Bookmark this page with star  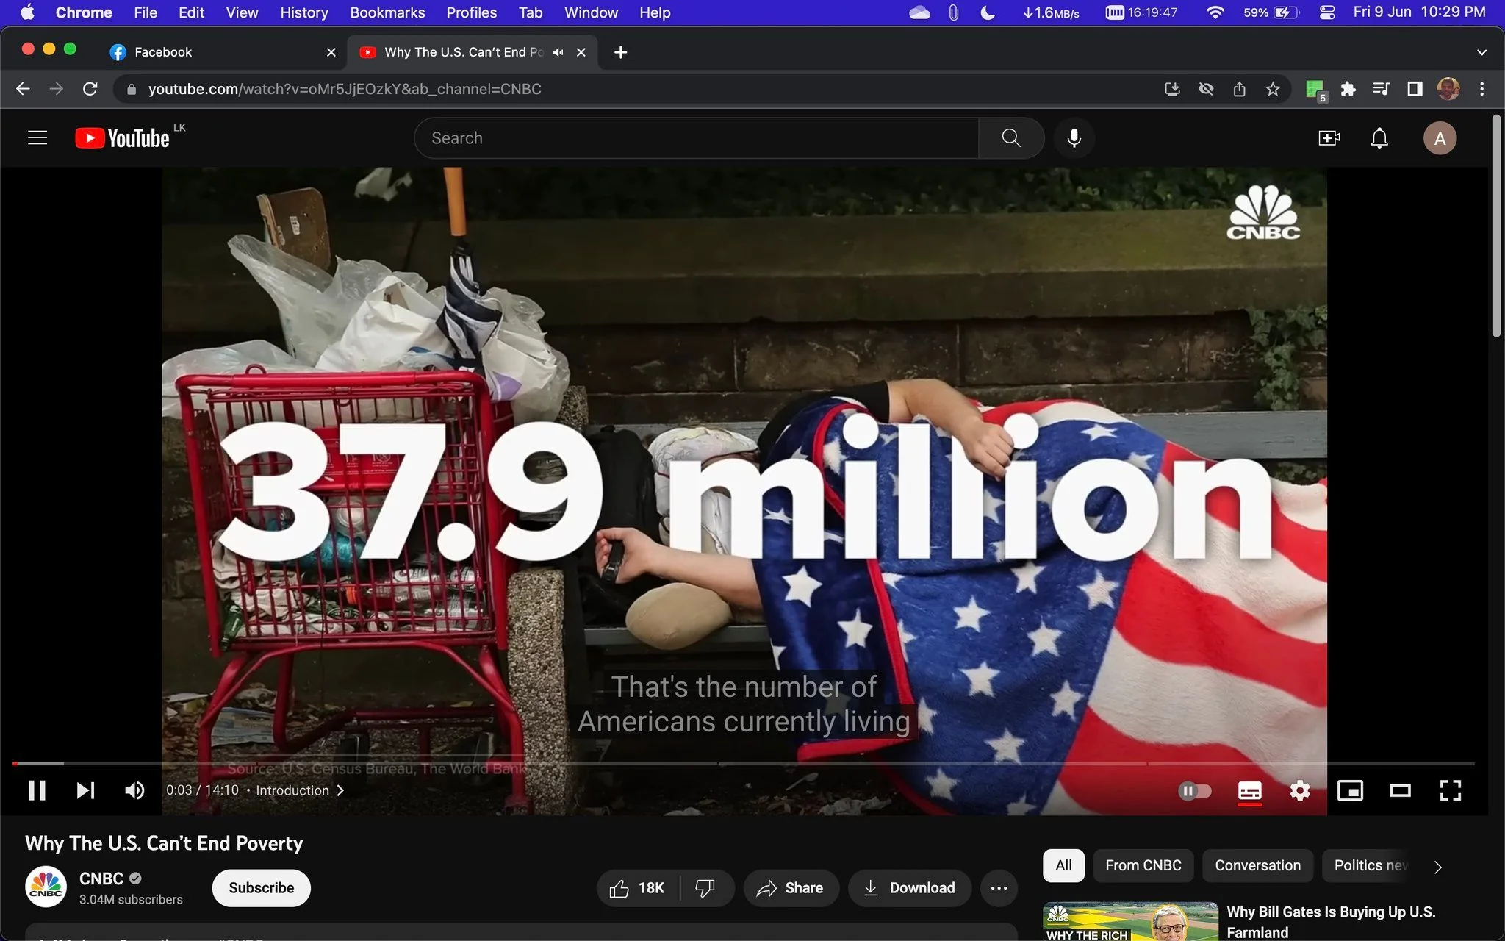pyautogui.click(x=1273, y=89)
